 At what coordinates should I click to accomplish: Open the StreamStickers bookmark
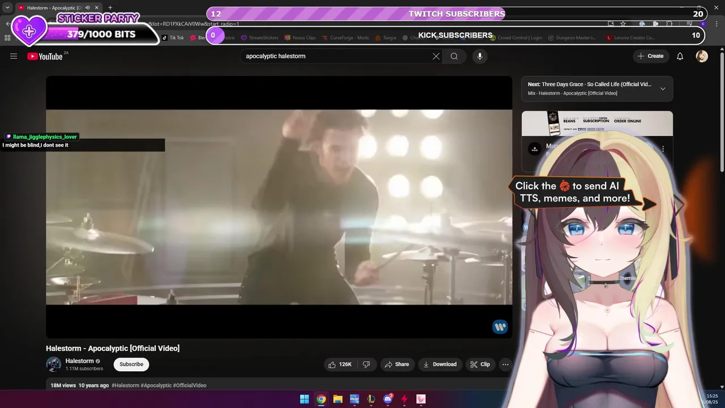pos(259,38)
